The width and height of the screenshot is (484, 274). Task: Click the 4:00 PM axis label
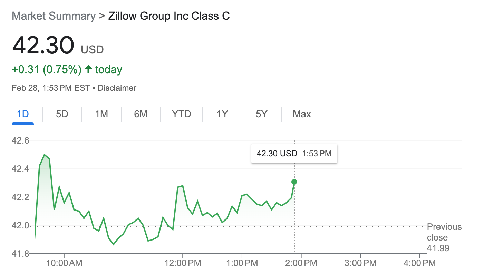coord(419,263)
